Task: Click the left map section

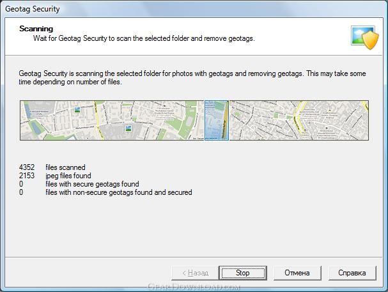Action: (x=112, y=120)
